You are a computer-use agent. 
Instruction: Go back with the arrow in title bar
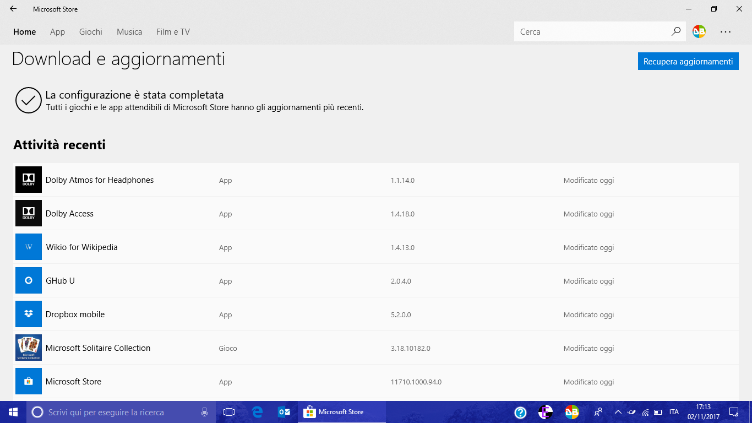point(13,9)
